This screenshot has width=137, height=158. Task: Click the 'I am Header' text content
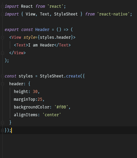[41, 45]
